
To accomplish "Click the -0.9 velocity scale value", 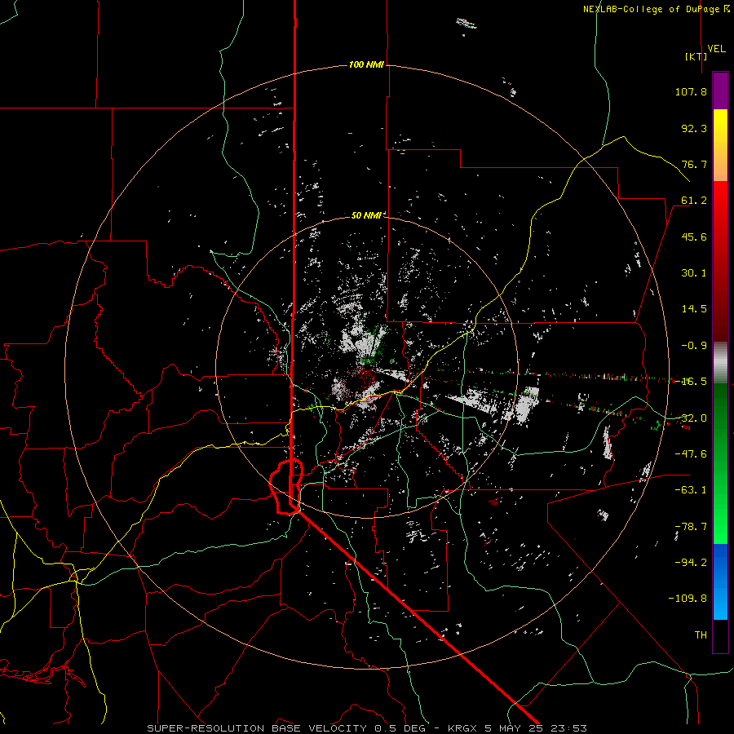I will click(694, 346).
